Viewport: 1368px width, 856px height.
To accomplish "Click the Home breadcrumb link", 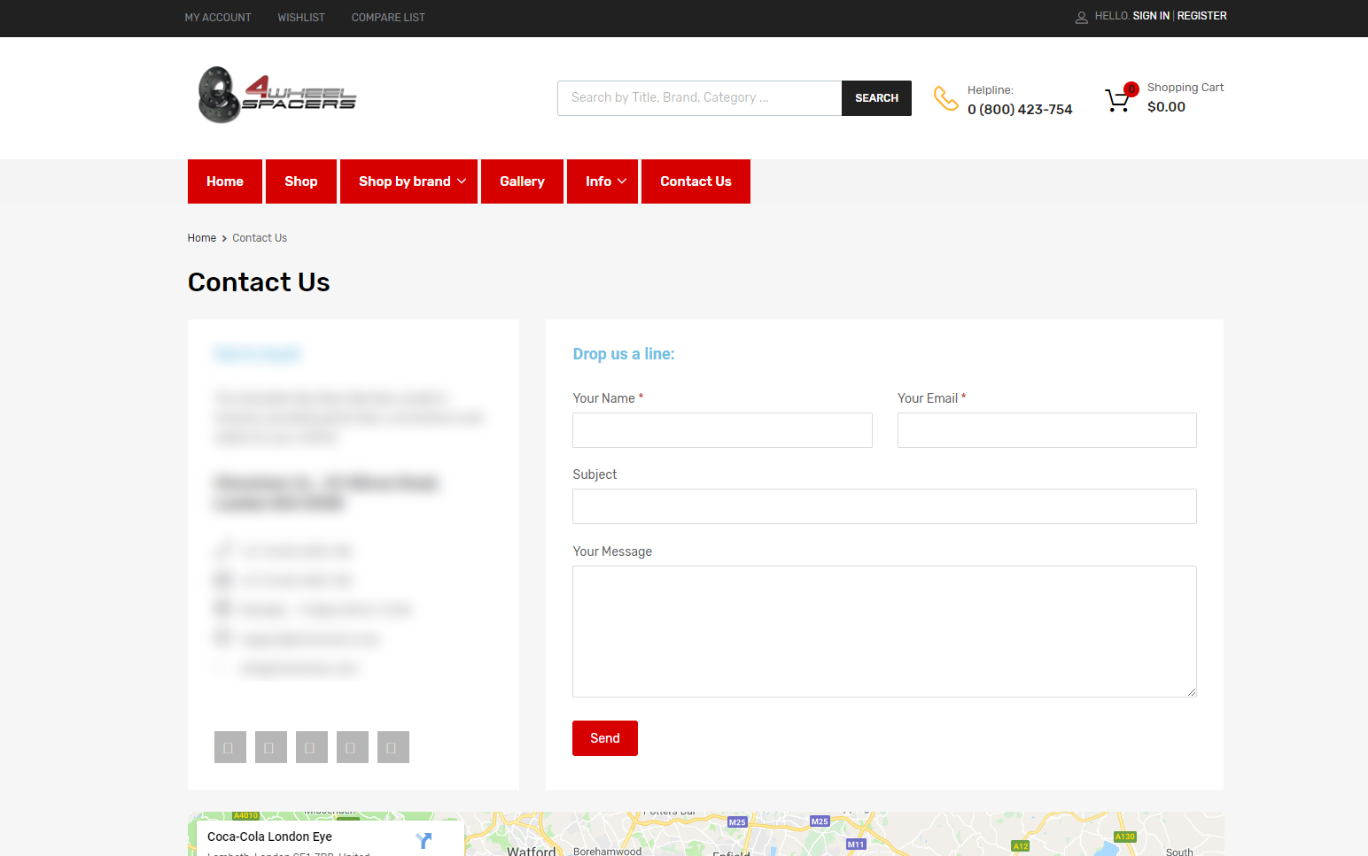I will pos(202,238).
